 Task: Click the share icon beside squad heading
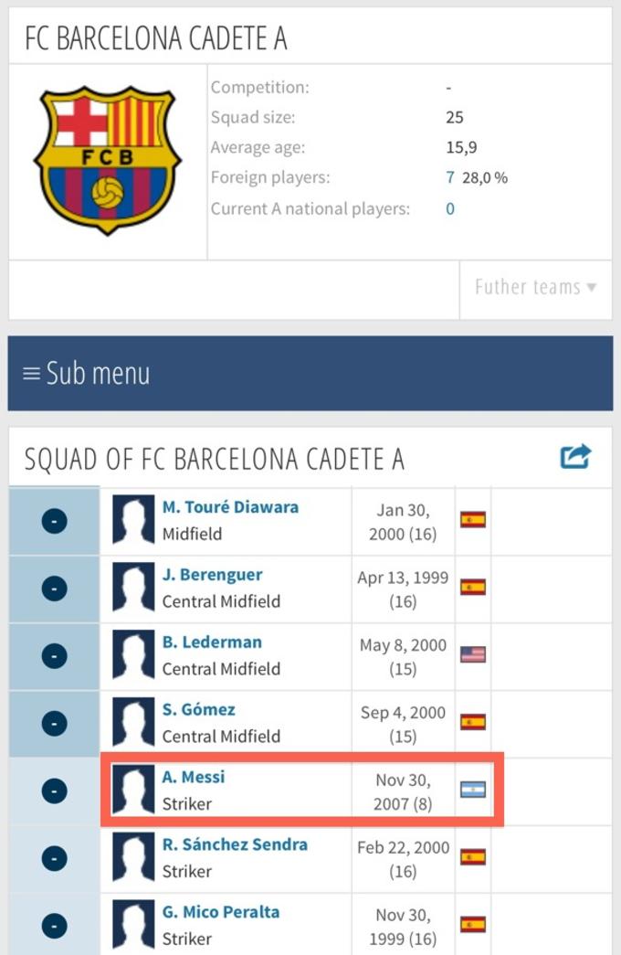tap(575, 457)
